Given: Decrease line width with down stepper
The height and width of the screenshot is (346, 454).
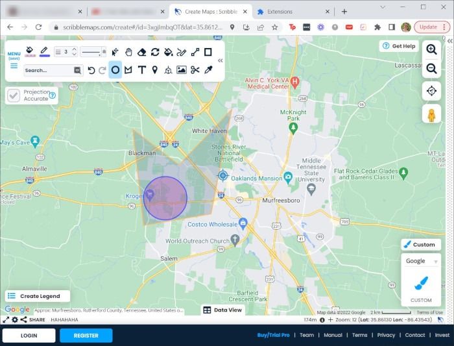Looking at the screenshot, I should click(75, 54).
